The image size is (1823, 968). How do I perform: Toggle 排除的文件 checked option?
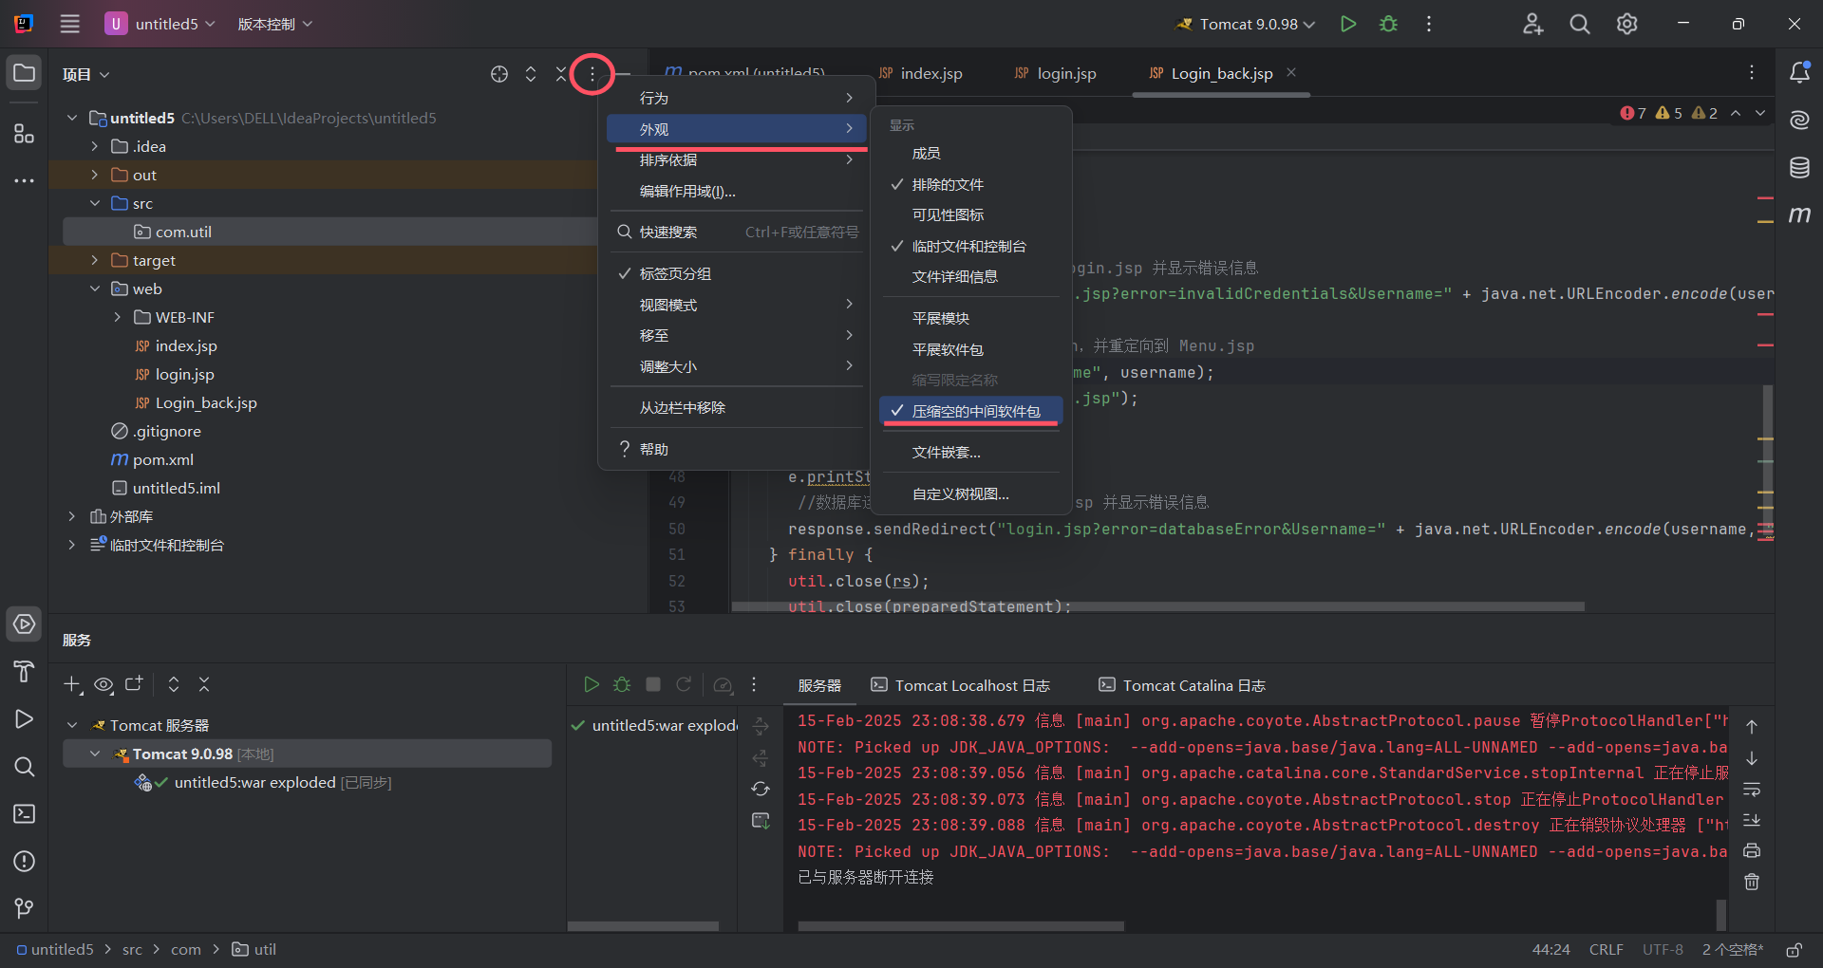click(970, 184)
